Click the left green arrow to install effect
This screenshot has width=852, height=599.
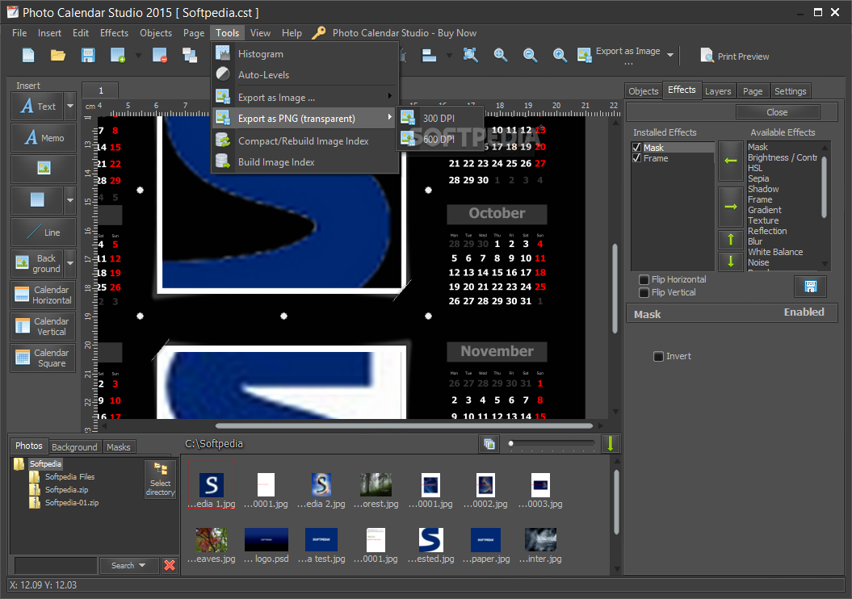click(731, 161)
